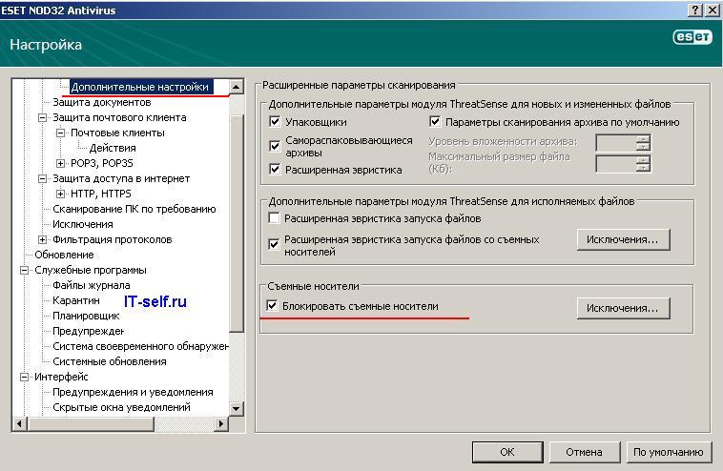
Task: Open the Исключения tree item
Action: pos(83,224)
